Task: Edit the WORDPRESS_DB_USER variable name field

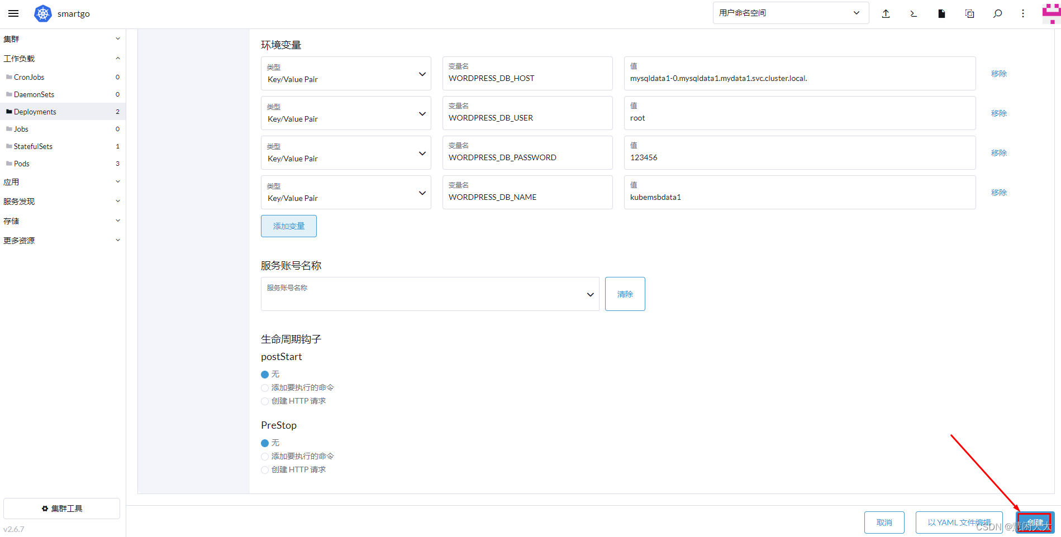Action: [x=527, y=113]
